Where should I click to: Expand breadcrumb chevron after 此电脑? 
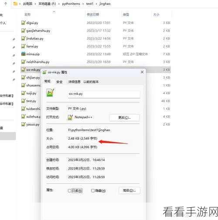(35, 4)
